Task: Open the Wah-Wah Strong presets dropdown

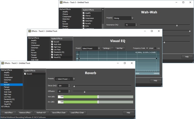Action: coord(123,18)
